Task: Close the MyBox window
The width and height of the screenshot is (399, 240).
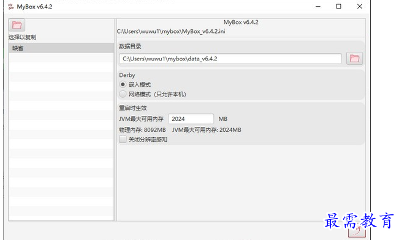Action: (x=360, y=6)
